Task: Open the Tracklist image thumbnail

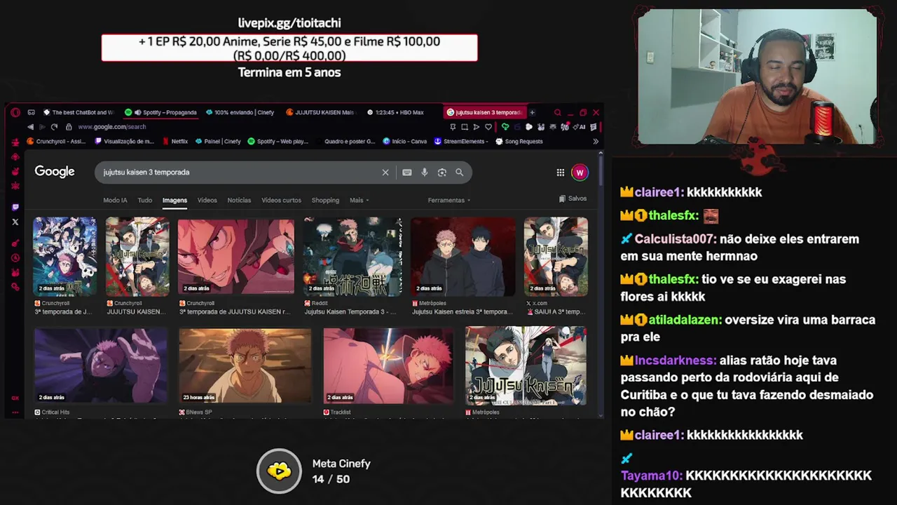Action: pyautogui.click(x=388, y=365)
